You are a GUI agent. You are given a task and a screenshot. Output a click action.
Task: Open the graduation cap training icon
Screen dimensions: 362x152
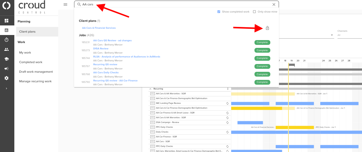pyautogui.click(x=7, y=59)
